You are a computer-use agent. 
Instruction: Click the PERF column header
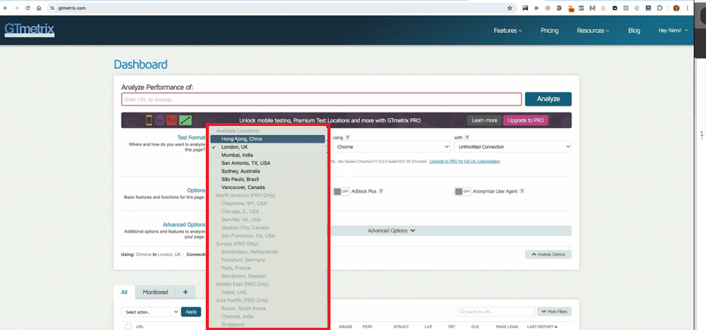pos(367,327)
